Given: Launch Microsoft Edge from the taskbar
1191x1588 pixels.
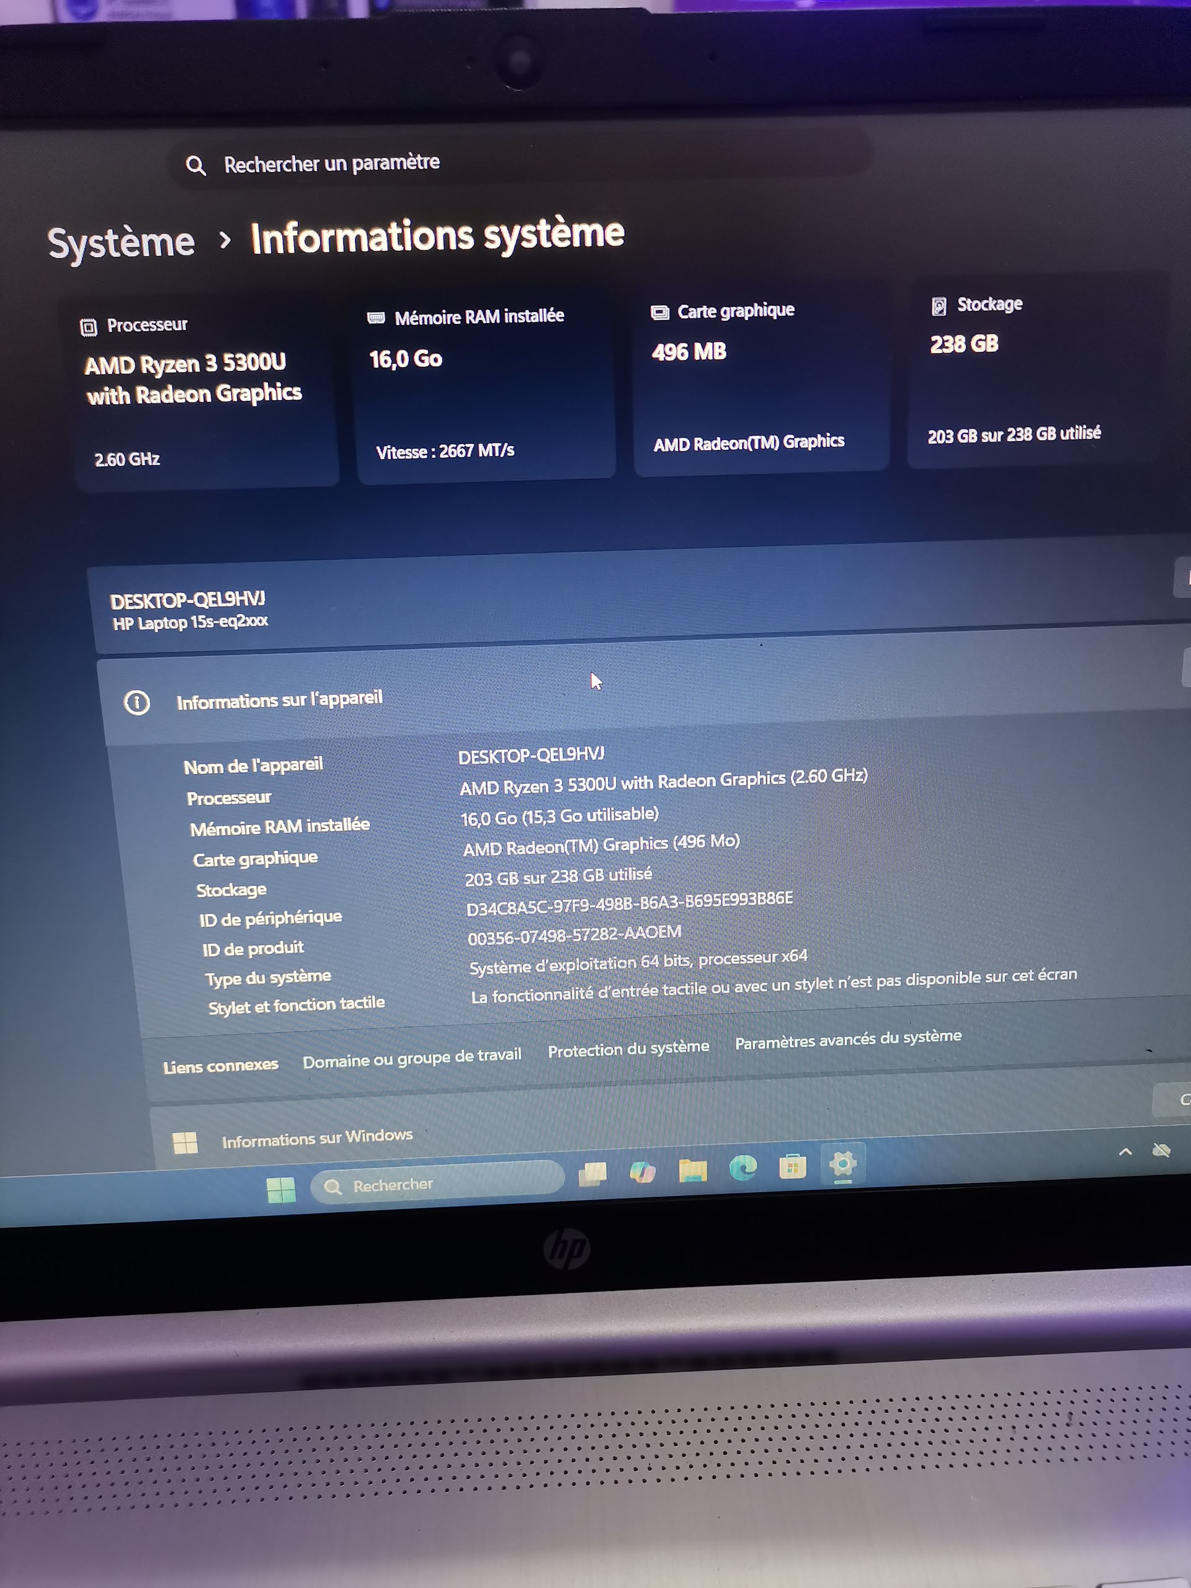Looking at the screenshot, I should pyautogui.click(x=743, y=1168).
